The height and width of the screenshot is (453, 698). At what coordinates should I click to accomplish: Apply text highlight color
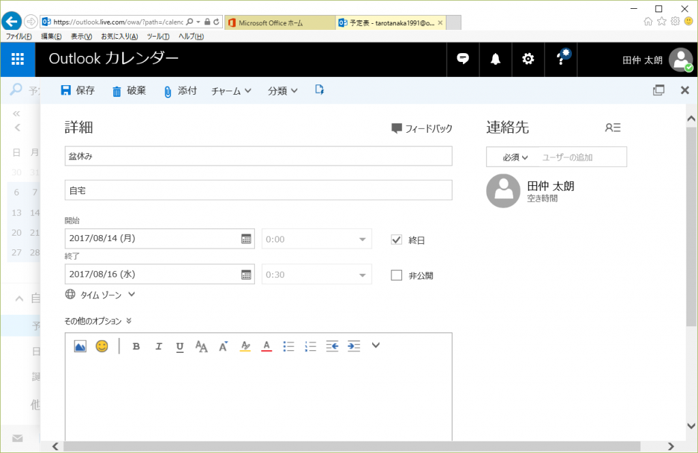[245, 346]
